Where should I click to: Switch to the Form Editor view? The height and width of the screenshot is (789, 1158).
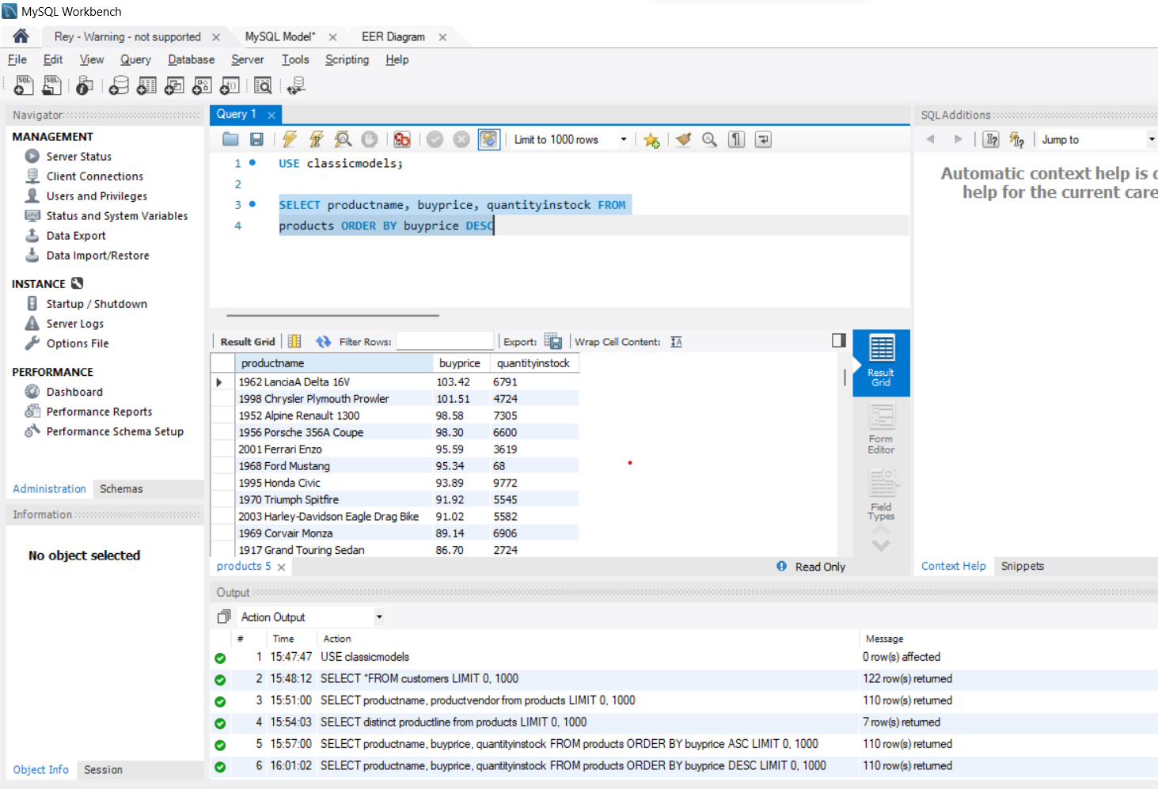pyautogui.click(x=881, y=430)
